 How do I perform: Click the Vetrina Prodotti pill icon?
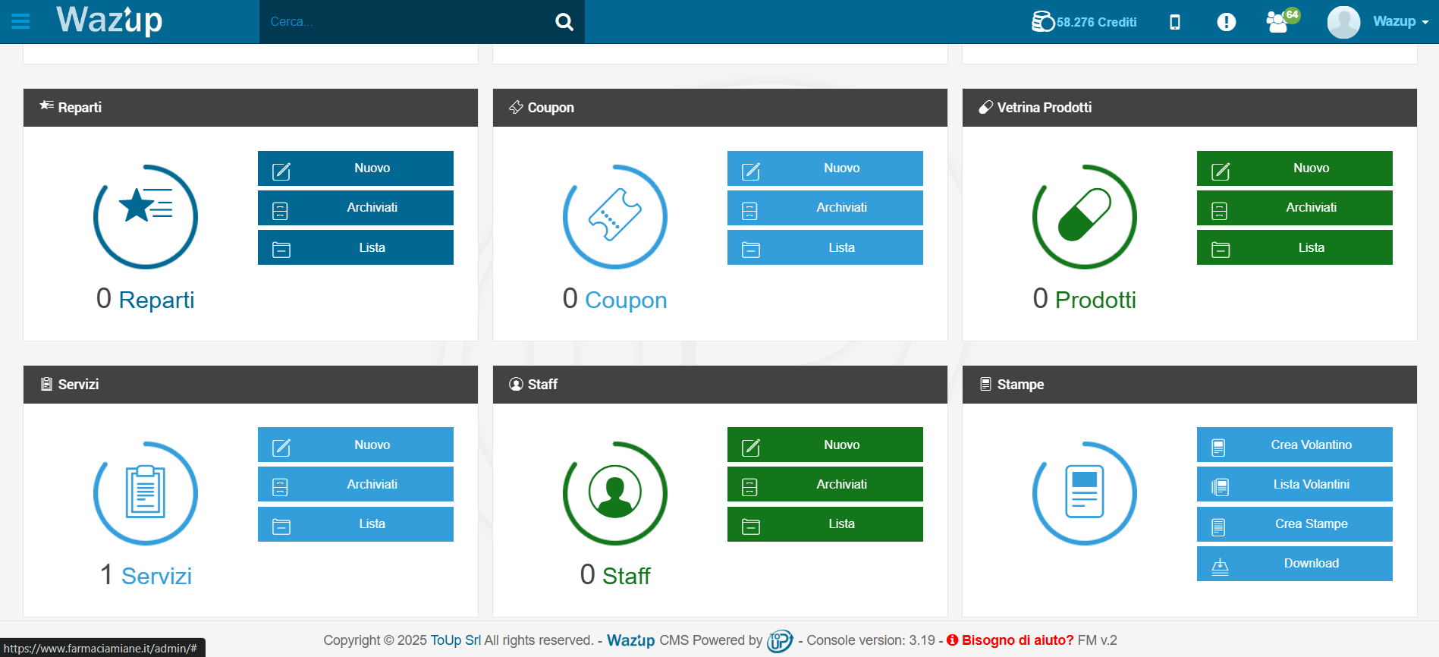(1084, 216)
